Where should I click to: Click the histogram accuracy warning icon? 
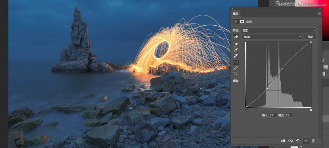pos(236,81)
